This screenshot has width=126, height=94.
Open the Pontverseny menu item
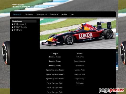click(x=29, y=14)
